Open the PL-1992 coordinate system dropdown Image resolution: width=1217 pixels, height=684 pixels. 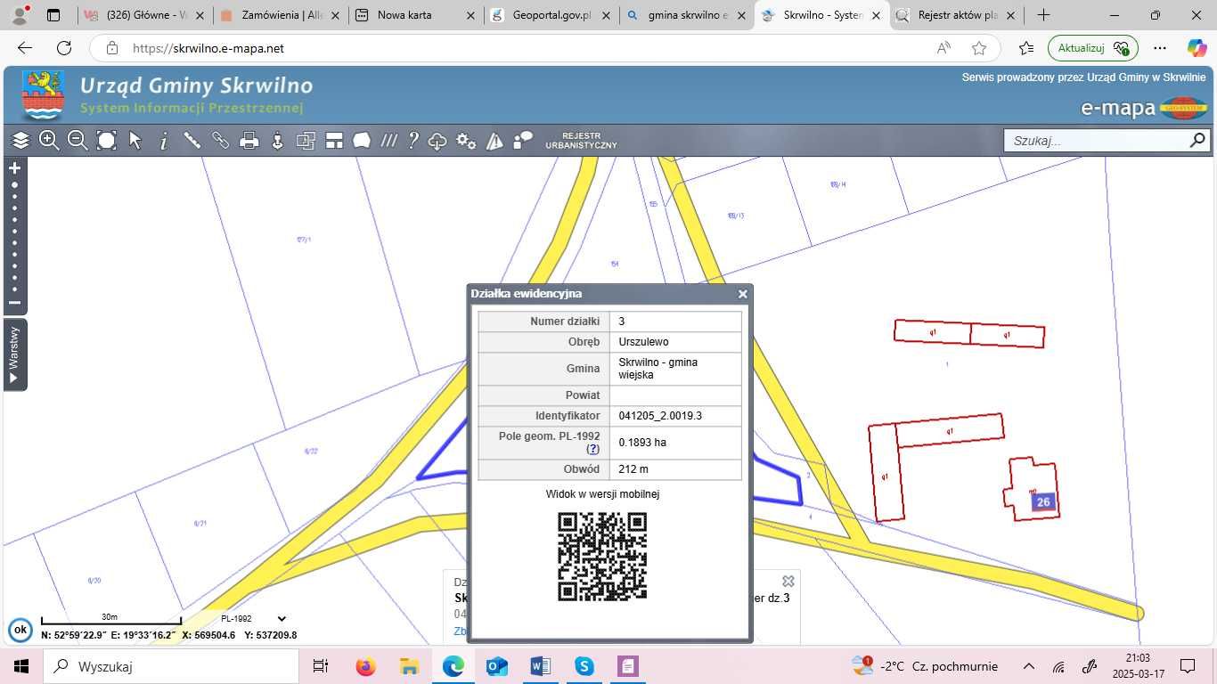pos(254,619)
